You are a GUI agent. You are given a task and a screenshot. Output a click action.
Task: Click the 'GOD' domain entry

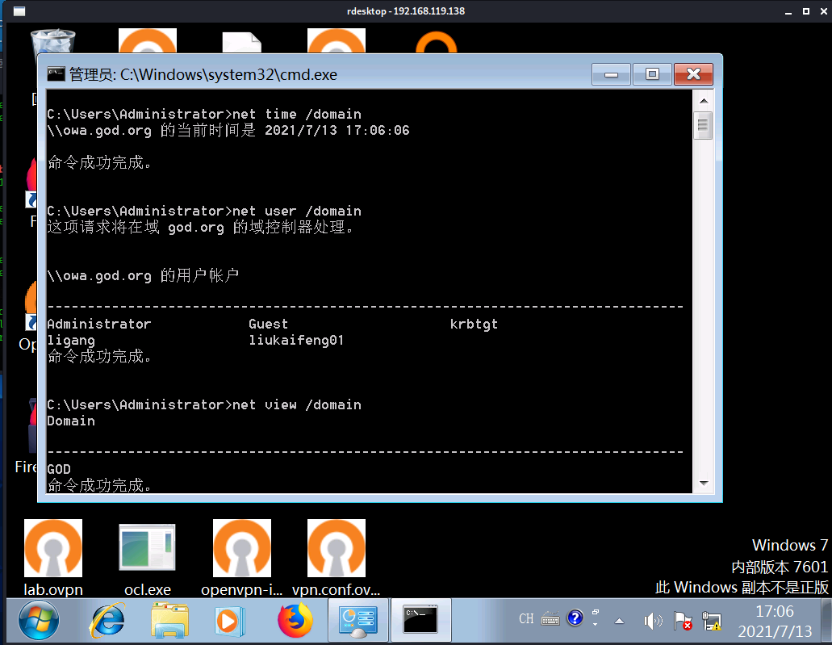click(59, 469)
